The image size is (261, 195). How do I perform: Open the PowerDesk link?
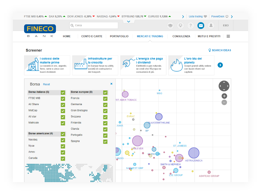[218, 16]
